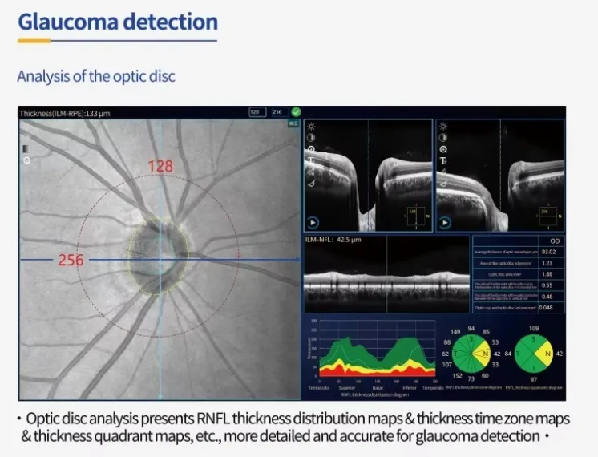The width and height of the screenshot is (598, 457).
Task: Click 83.02 average thickness value
Action: point(548,252)
